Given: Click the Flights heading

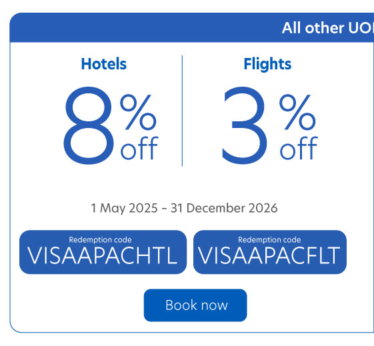Looking at the screenshot, I should [x=267, y=65].
